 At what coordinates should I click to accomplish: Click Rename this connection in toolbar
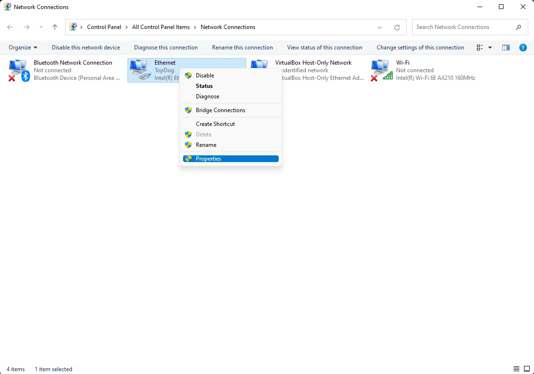point(242,48)
